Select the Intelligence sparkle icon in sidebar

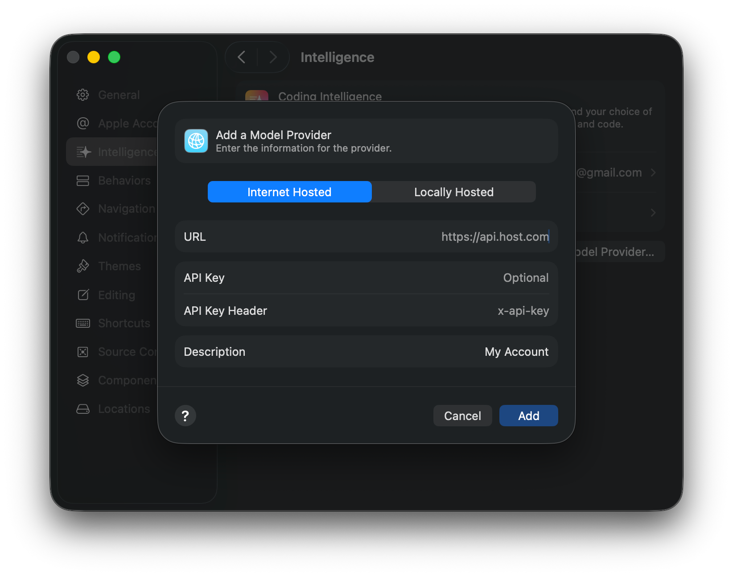[83, 152]
